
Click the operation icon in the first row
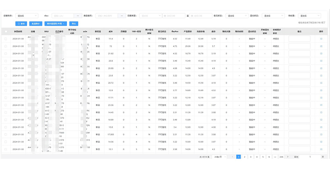coord(321,39)
